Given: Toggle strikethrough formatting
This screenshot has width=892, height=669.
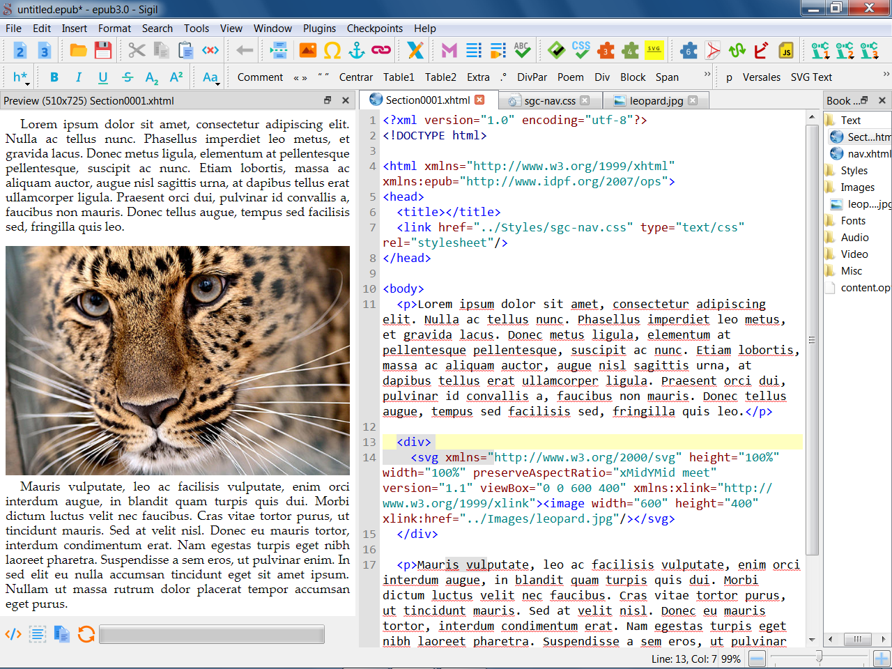Looking at the screenshot, I should coord(128,77).
